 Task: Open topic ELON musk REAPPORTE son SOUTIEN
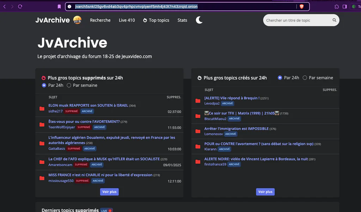tap(88, 105)
